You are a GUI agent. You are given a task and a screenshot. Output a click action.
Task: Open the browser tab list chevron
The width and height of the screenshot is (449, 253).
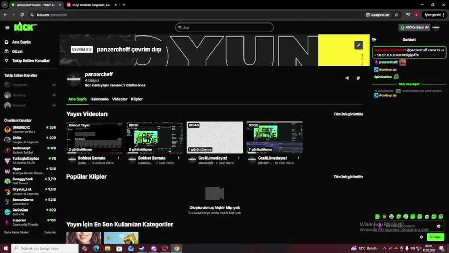(4, 5)
